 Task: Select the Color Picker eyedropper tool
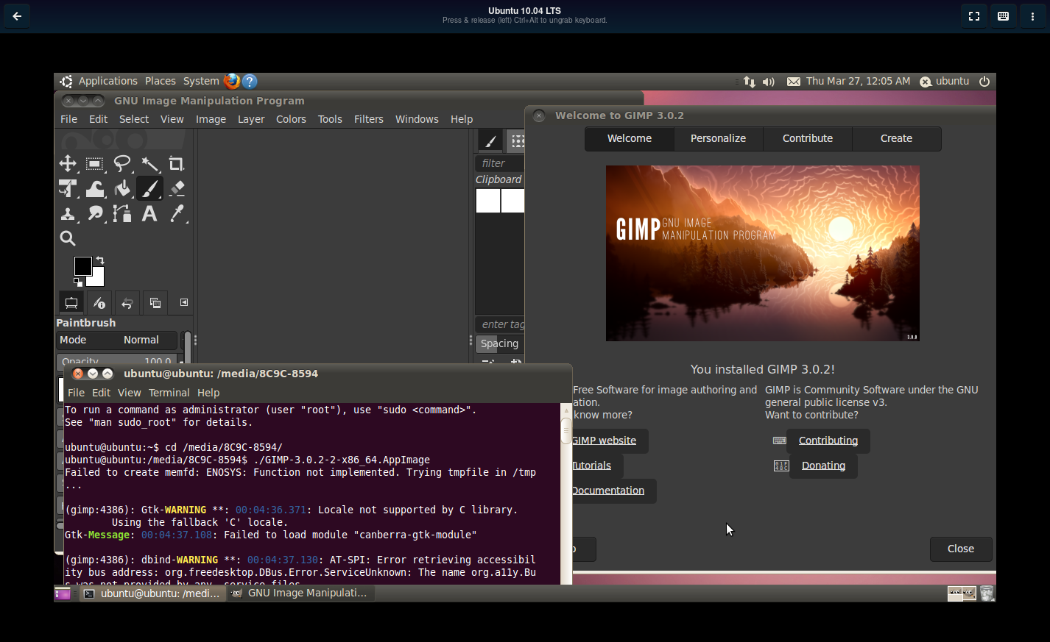coord(177,213)
